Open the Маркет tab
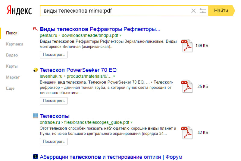 13,77
